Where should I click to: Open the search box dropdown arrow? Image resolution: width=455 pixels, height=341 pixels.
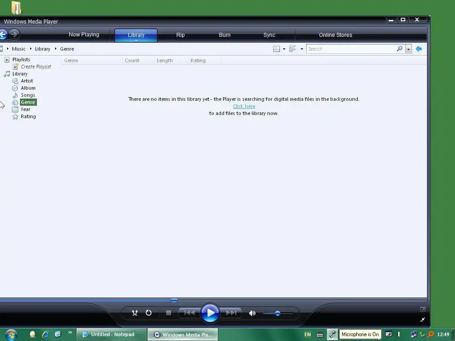tap(409, 49)
